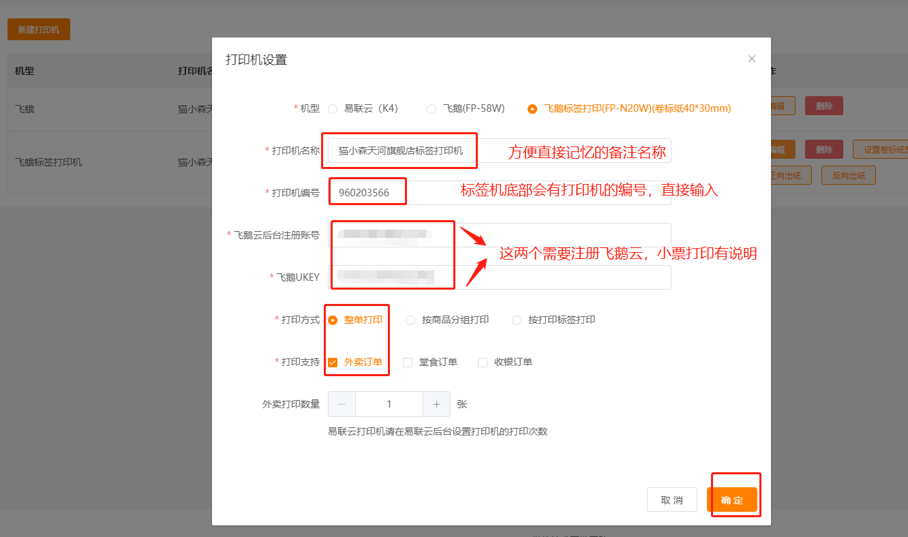
Task: Confirm settings with the 确定 button
Action: coord(732,500)
